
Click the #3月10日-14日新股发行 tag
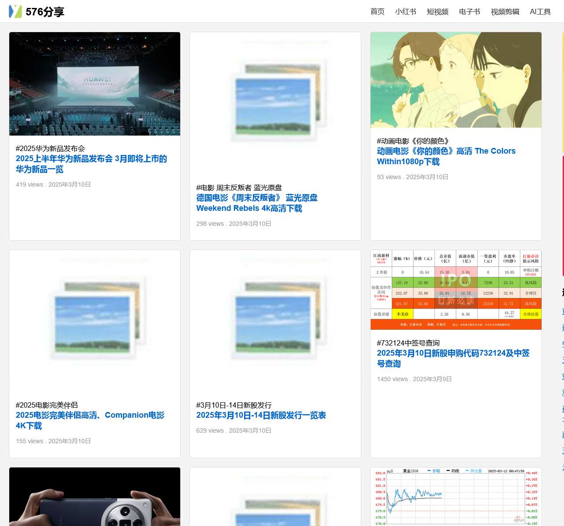click(x=234, y=405)
